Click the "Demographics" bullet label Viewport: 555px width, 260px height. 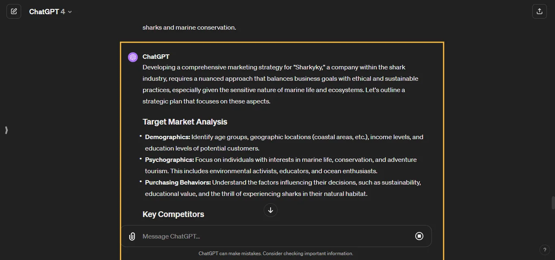point(167,137)
